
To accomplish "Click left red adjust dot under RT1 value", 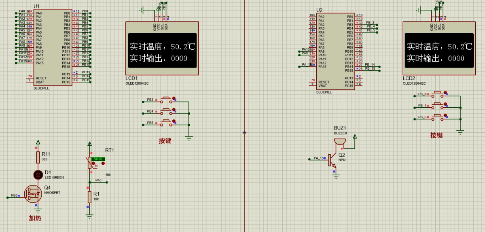I will pos(93,164).
